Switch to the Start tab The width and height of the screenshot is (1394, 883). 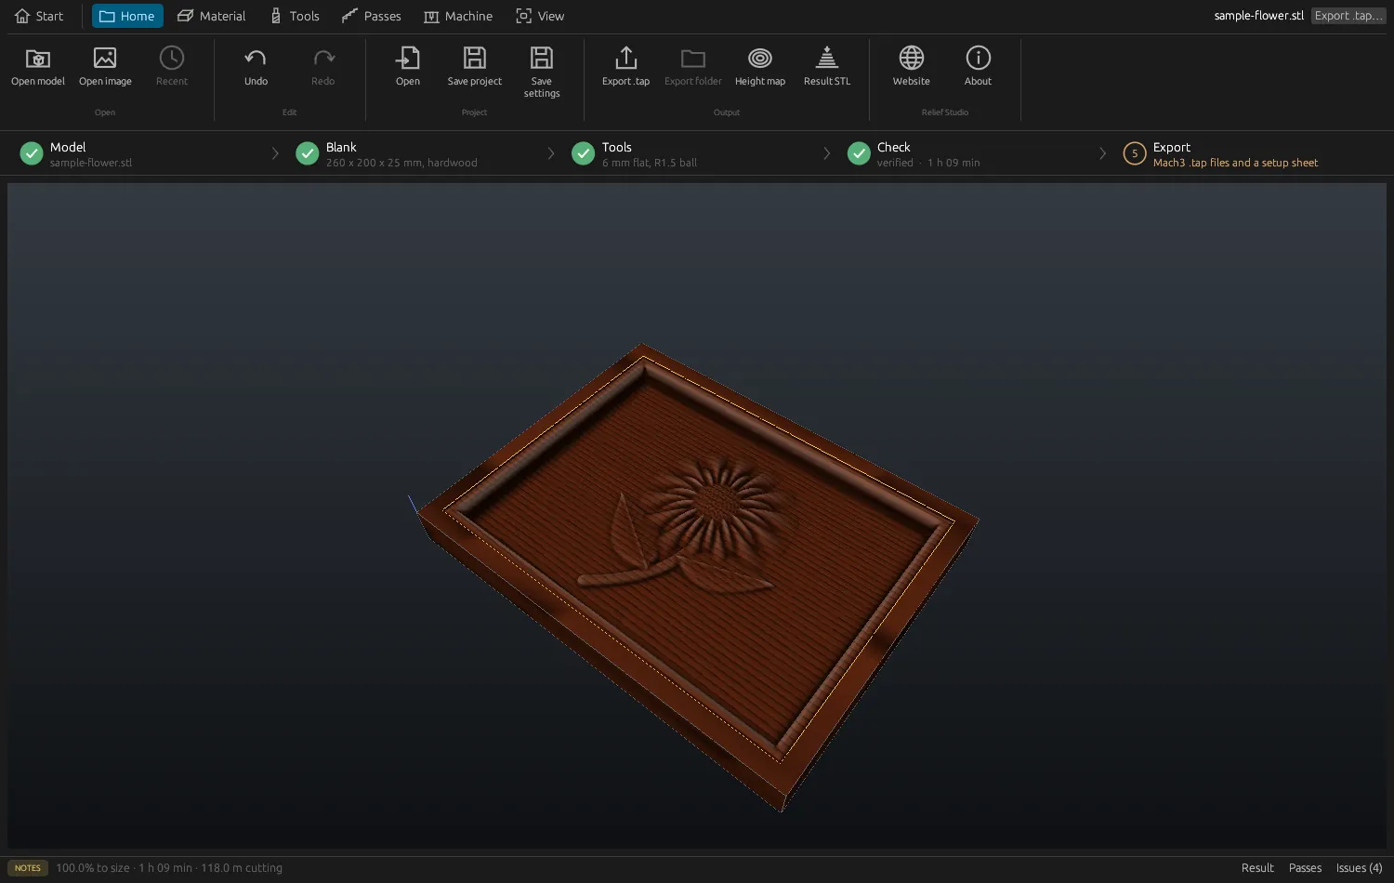39,16
